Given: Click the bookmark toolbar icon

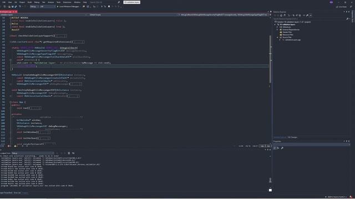Looking at the screenshot, I should (x=109, y=7).
